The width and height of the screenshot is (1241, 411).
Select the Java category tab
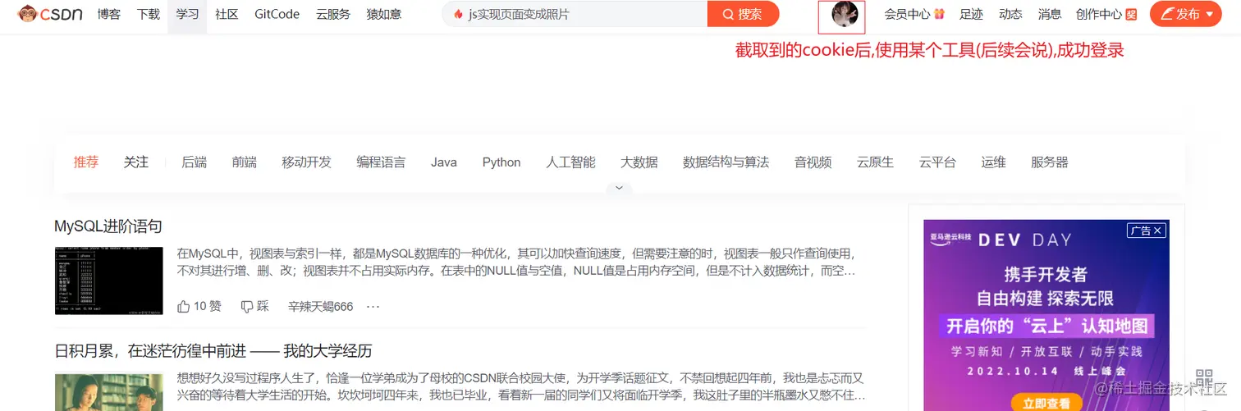(x=444, y=162)
